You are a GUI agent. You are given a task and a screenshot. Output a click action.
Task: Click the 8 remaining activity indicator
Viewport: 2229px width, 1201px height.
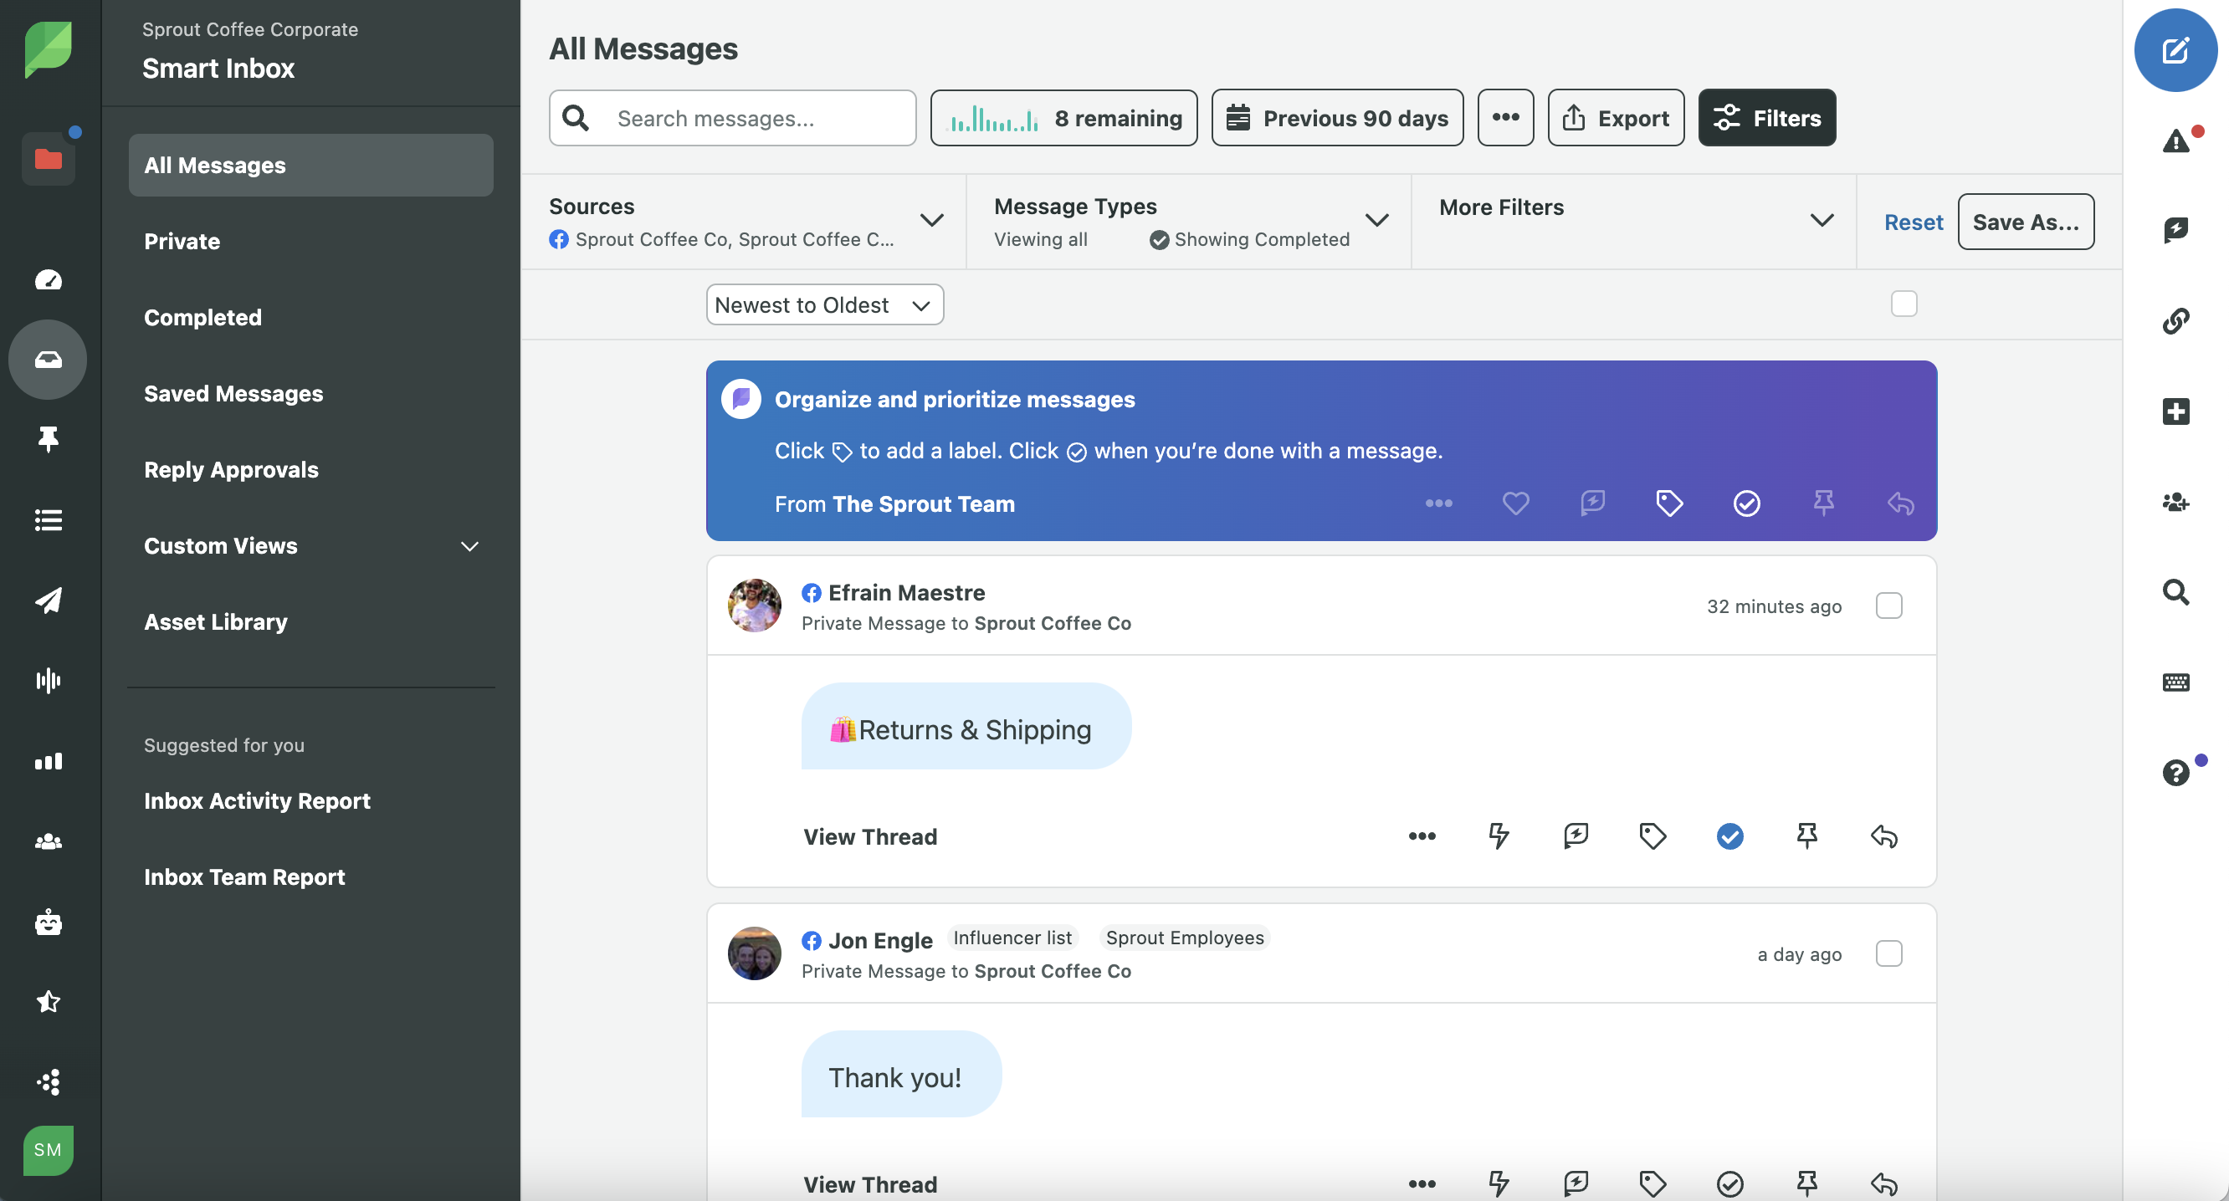click(1063, 118)
